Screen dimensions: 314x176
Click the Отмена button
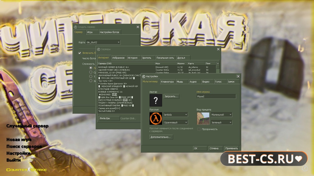215,148
